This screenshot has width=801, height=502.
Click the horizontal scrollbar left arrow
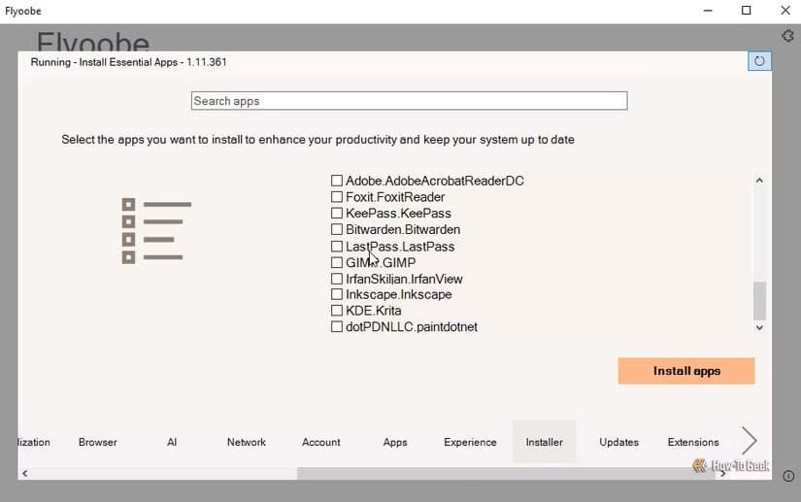pos(24,474)
